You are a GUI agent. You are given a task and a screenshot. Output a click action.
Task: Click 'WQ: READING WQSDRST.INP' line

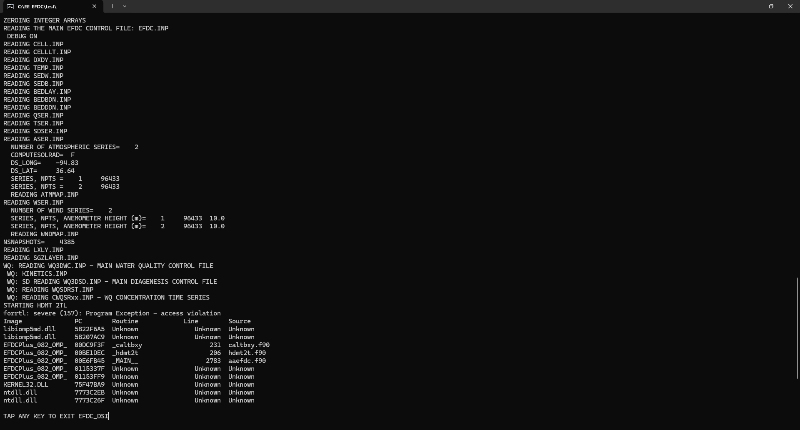(50, 290)
